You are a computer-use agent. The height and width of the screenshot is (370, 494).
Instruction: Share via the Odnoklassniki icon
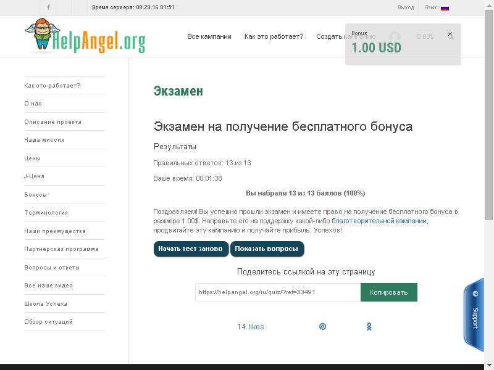(x=369, y=327)
